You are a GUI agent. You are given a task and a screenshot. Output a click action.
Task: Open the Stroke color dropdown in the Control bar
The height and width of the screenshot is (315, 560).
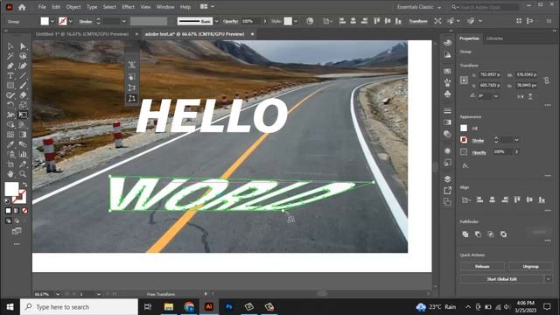pos(70,21)
